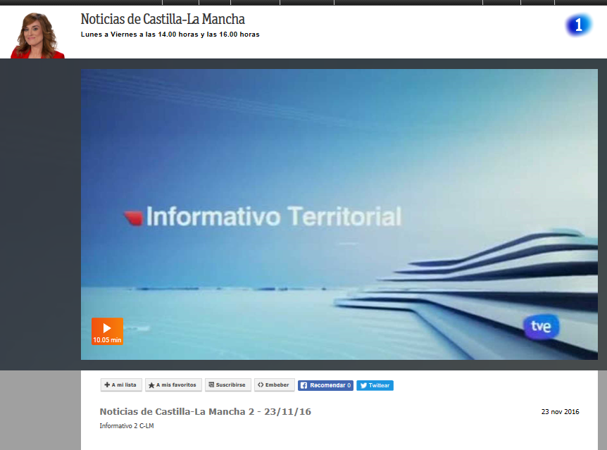Click video title Noticias de Castilla-La Mancha 2 - 23/11/16
The image size is (607, 450).
[x=205, y=411]
